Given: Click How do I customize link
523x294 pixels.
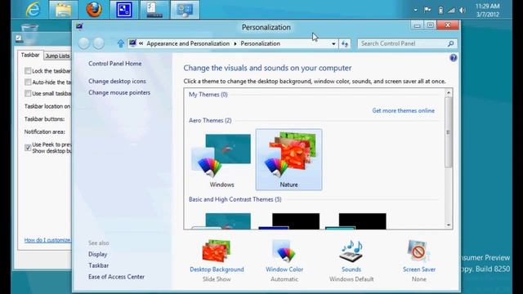Looking at the screenshot, I should tap(47, 240).
